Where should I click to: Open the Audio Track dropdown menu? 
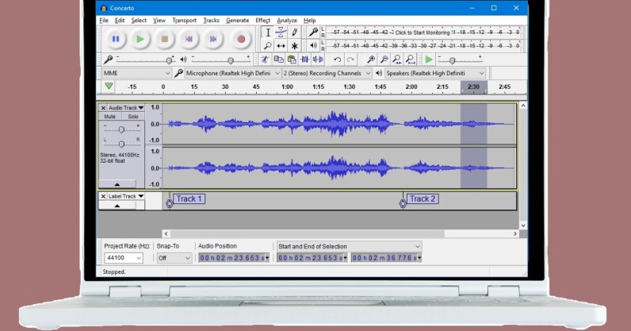pyautogui.click(x=125, y=107)
